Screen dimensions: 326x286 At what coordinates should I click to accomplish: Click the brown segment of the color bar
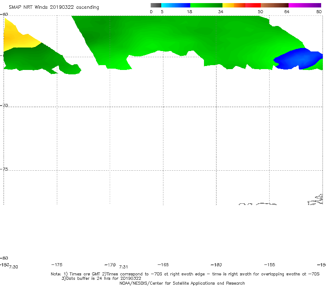point(274,5)
